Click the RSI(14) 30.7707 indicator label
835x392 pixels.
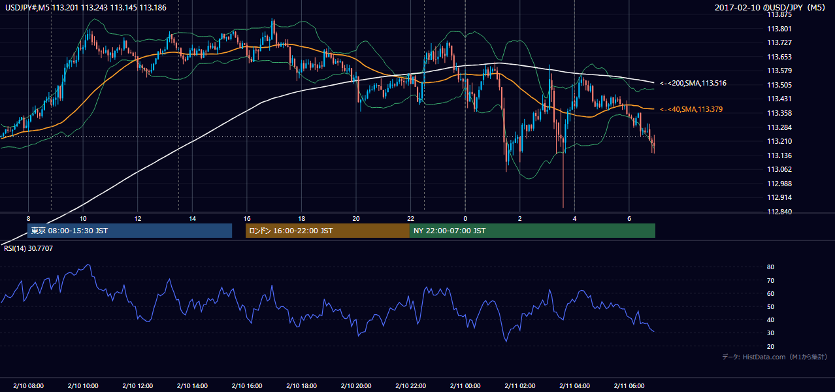tap(29, 248)
